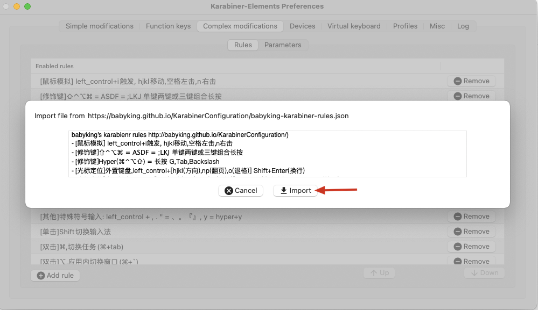Remove the 切换任务 ⌘+tab rule
This screenshot has width=538, height=310.
click(471, 247)
